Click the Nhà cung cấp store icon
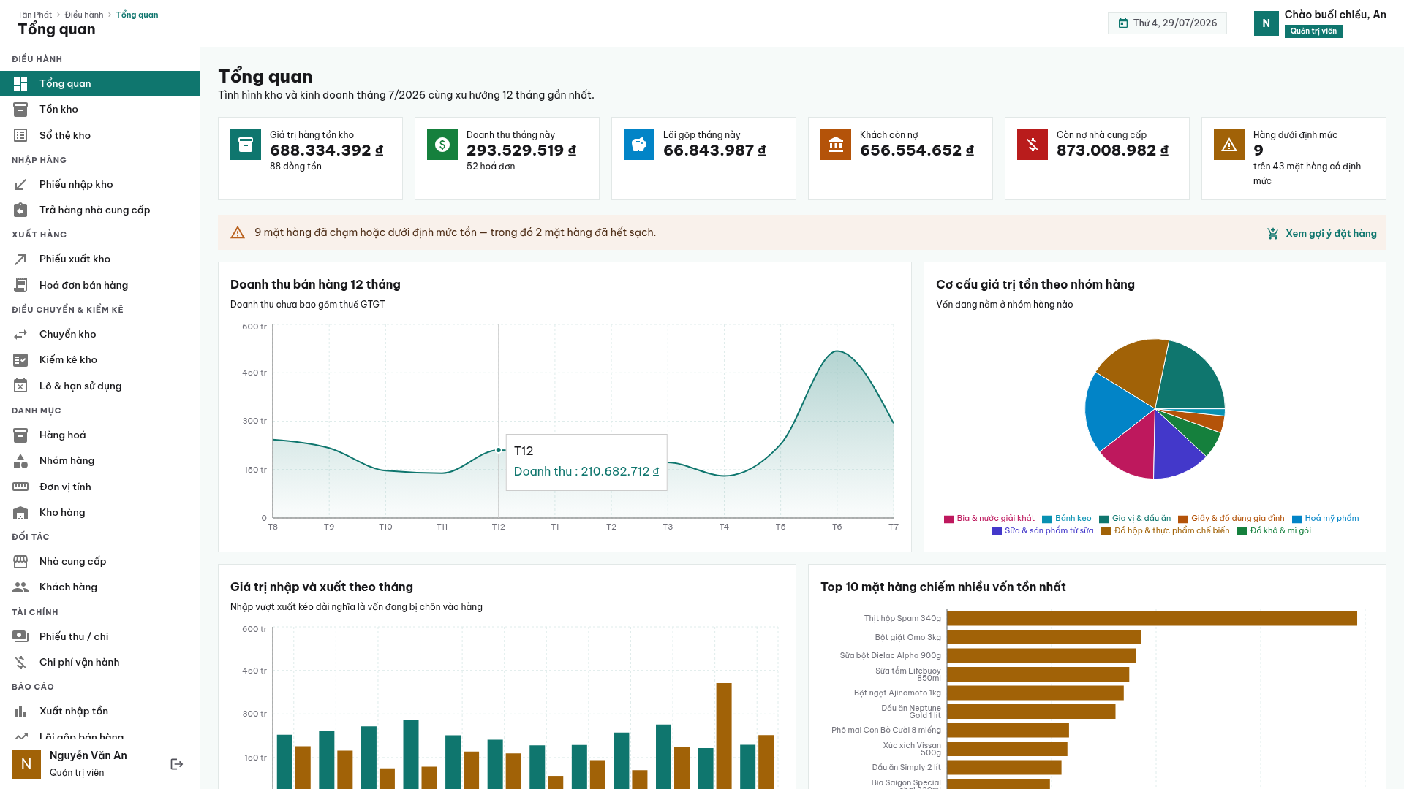Image resolution: width=1404 pixels, height=789 pixels. tap(20, 562)
